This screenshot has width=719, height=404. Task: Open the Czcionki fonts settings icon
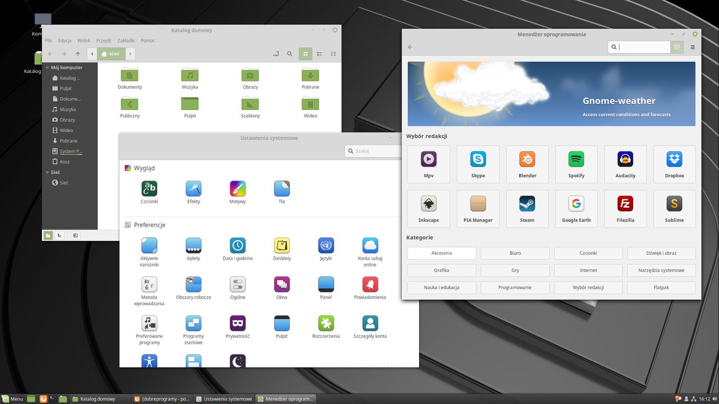(149, 189)
